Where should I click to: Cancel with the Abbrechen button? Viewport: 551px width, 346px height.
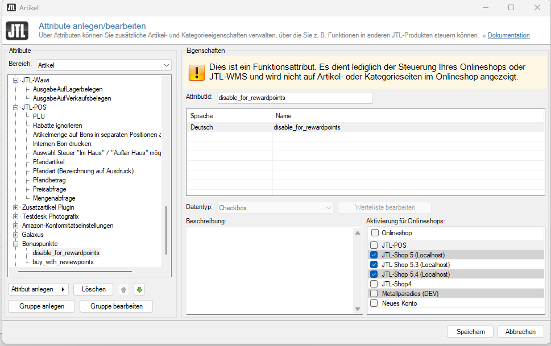520,332
